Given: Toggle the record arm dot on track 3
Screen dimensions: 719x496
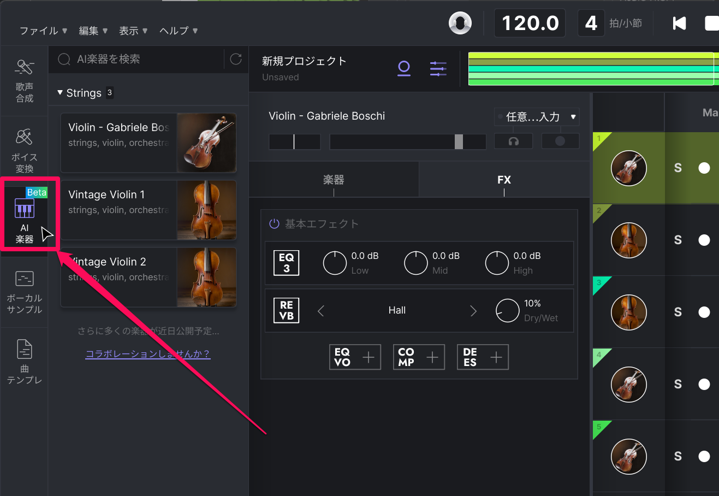Looking at the screenshot, I should click(x=704, y=312).
